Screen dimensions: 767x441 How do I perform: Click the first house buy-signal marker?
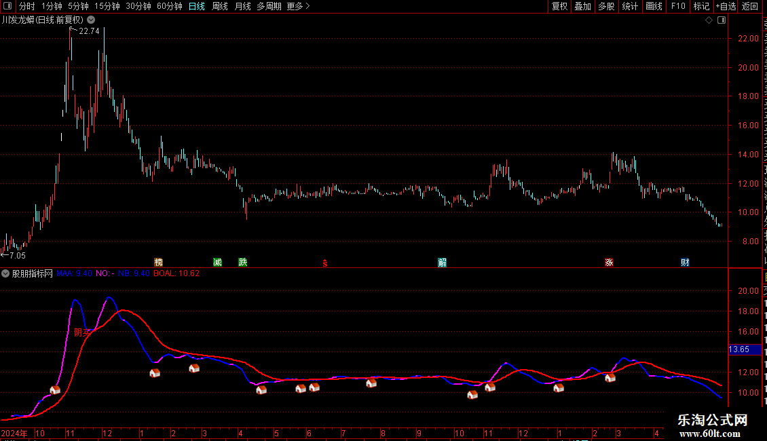(x=55, y=389)
